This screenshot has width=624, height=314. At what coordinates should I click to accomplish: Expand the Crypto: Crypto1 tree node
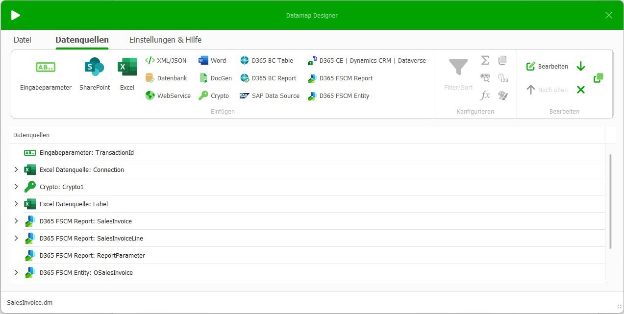pyautogui.click(x=16, y=187)
